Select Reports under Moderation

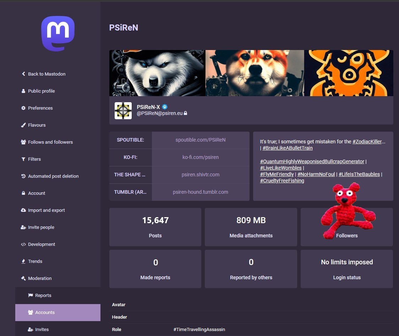tap(43, 296)
